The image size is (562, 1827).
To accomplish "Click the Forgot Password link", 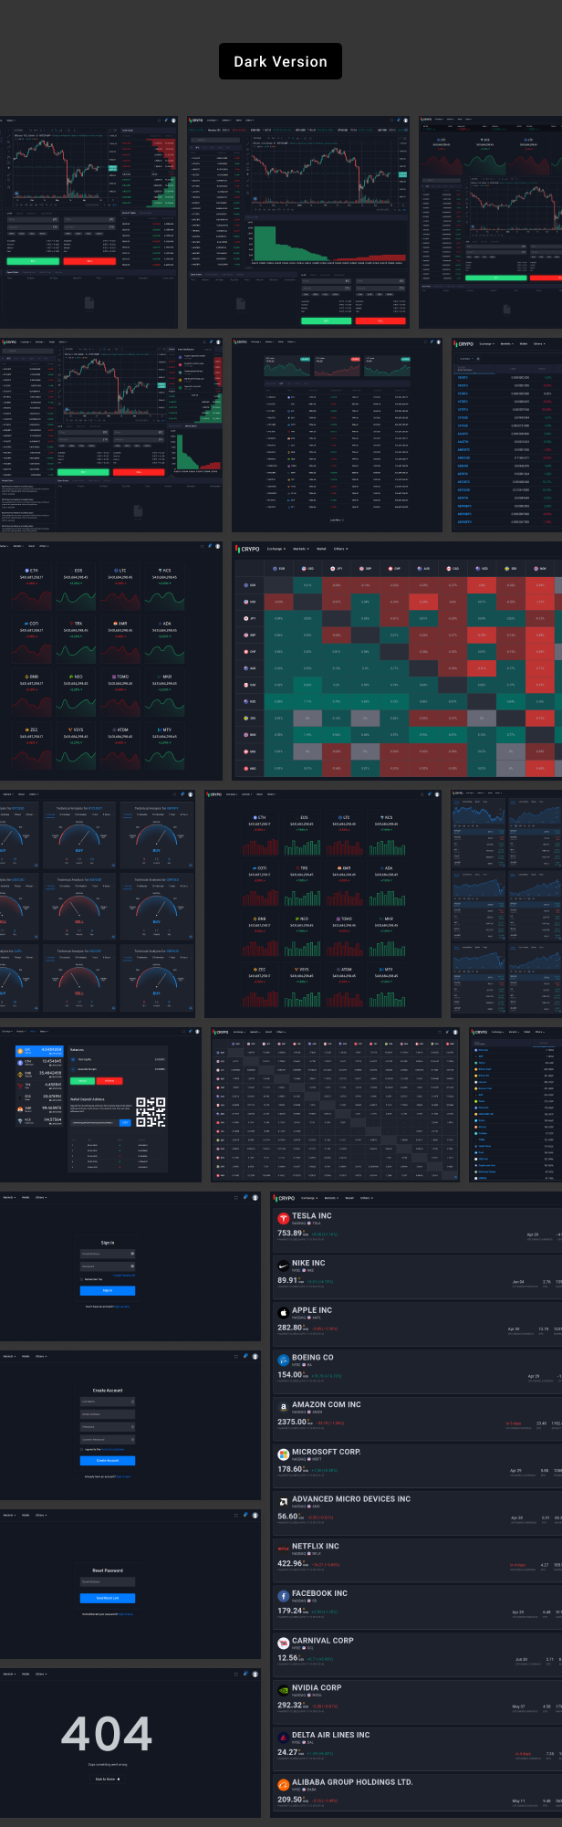I will (124, 1275).
